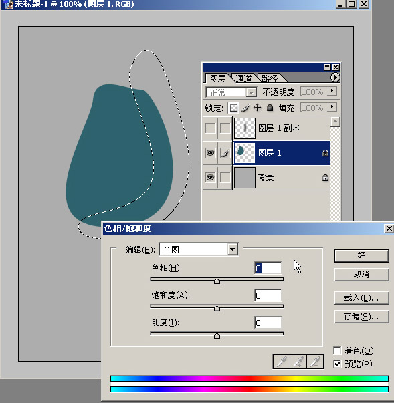Toggle lock all padlock icon
Image resolution: width=394 pixels, height=403 pixels.
[x=270, y=108]
